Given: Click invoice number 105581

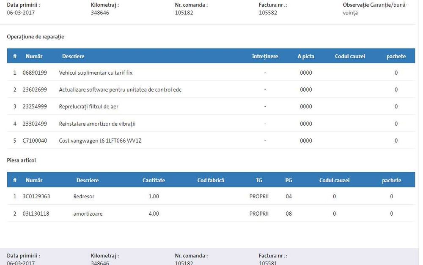Looking at the screenshot, I should 268,263.
